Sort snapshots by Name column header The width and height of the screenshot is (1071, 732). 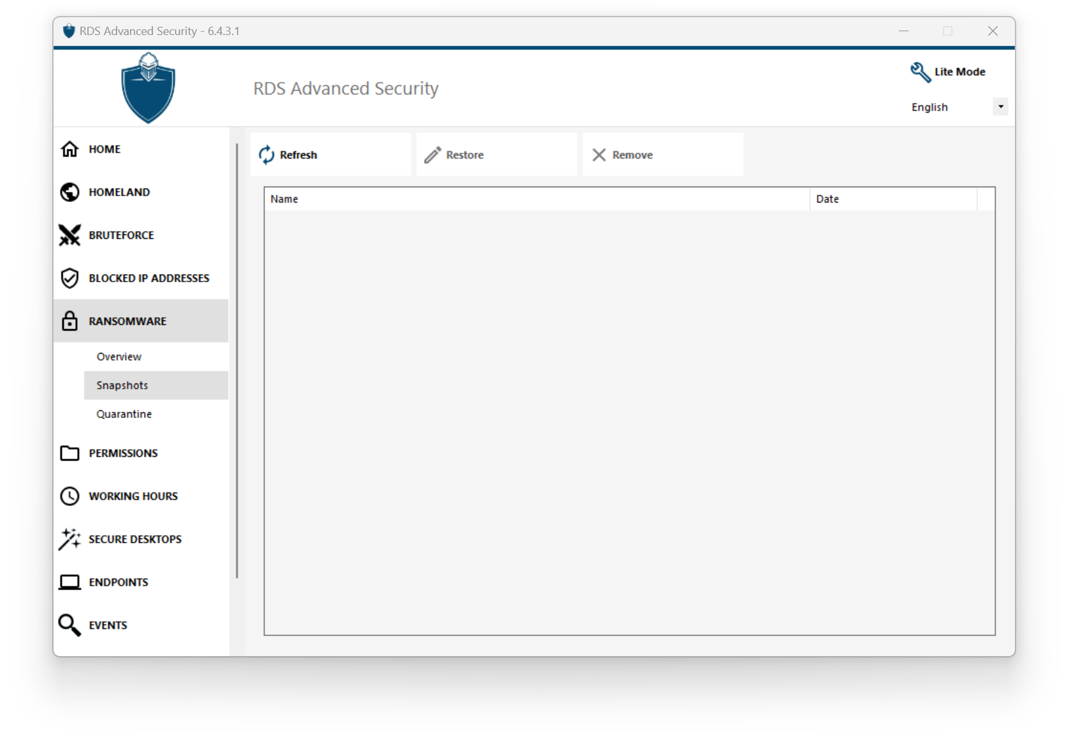click(x=537, y=199)
